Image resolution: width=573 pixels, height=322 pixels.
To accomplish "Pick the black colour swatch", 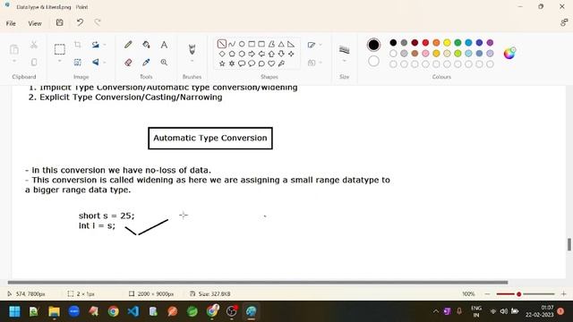I will pos(393,43).
